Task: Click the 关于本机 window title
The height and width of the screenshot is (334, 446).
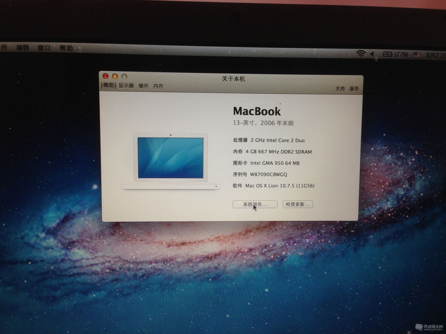Action: tap(233, 79)
